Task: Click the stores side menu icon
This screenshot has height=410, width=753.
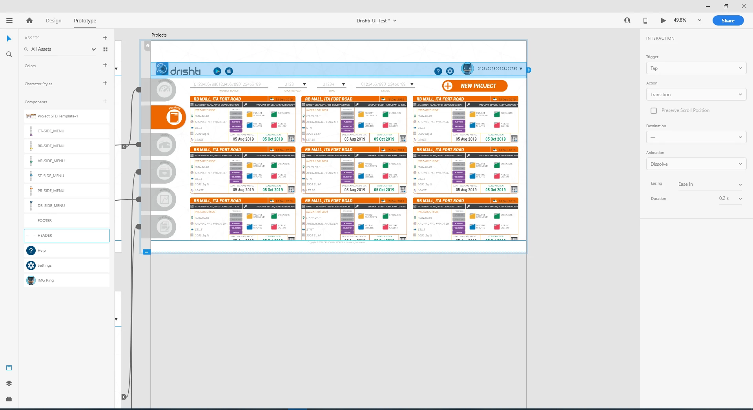Action: coord(164,145)
